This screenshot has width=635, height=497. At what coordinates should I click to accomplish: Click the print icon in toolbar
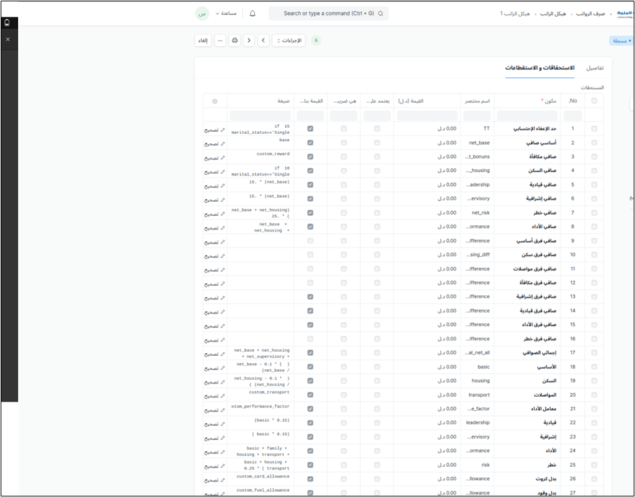[x=235, y=40]
